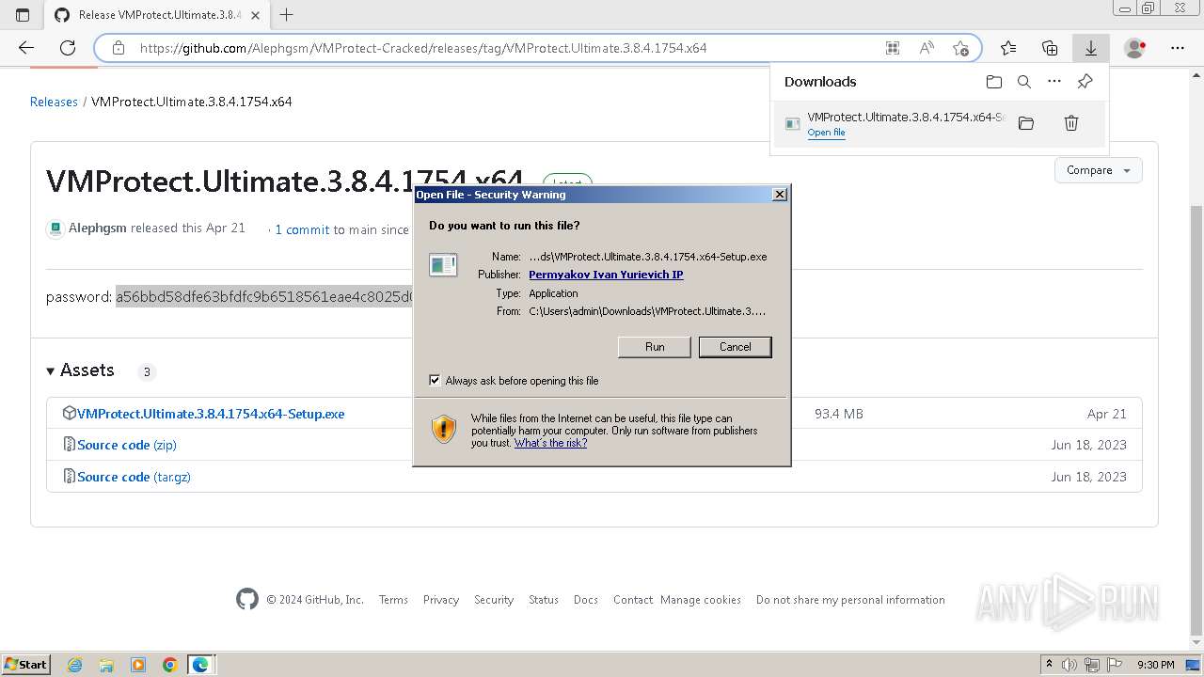Open the Windows Start menu

tap(25, 664)
